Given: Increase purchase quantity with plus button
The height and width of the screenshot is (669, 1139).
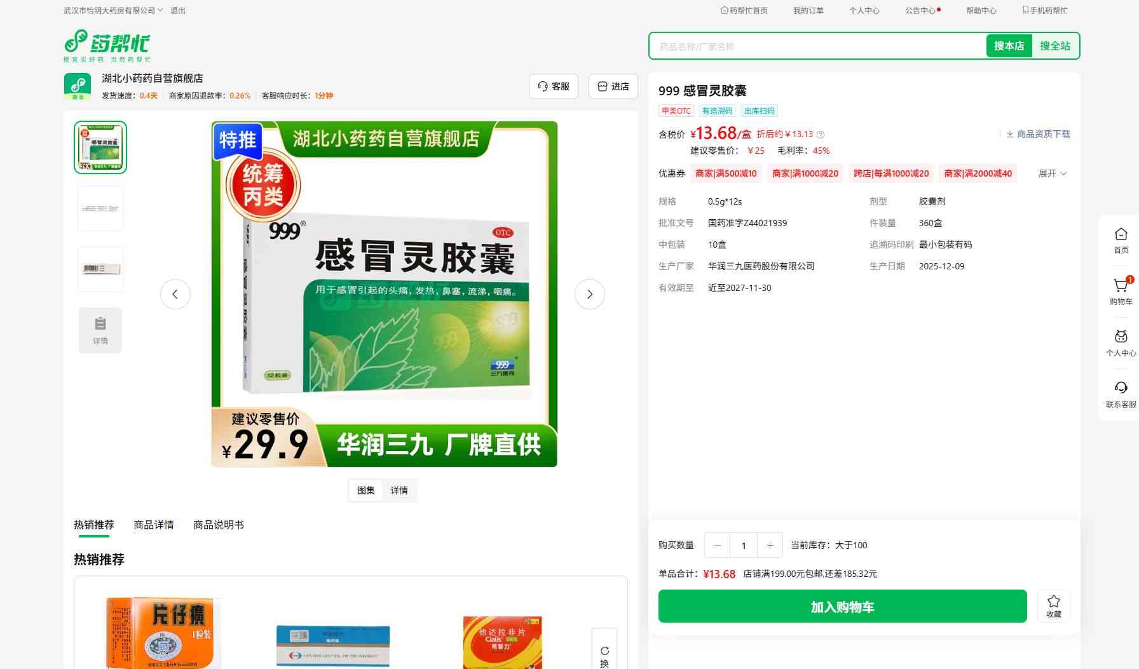Looking at the screenshot, I should click(770, 545).
